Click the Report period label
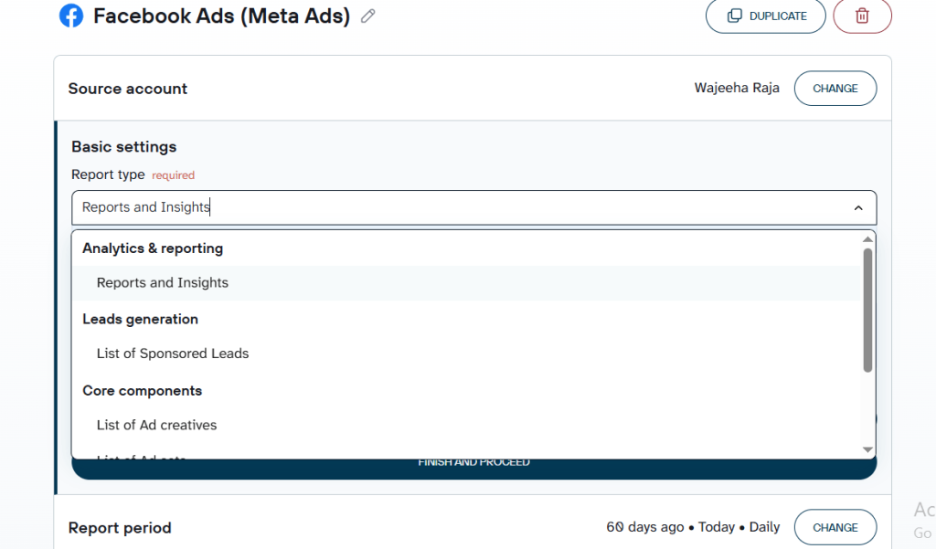The width and height of the screenshot is (936, 549). tap(120, 528)
